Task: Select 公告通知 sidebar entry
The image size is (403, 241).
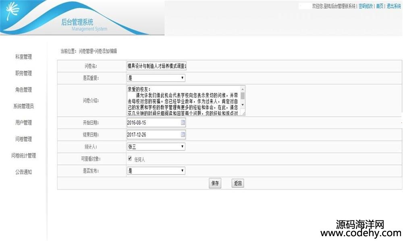Action: [x=23, y=172]
